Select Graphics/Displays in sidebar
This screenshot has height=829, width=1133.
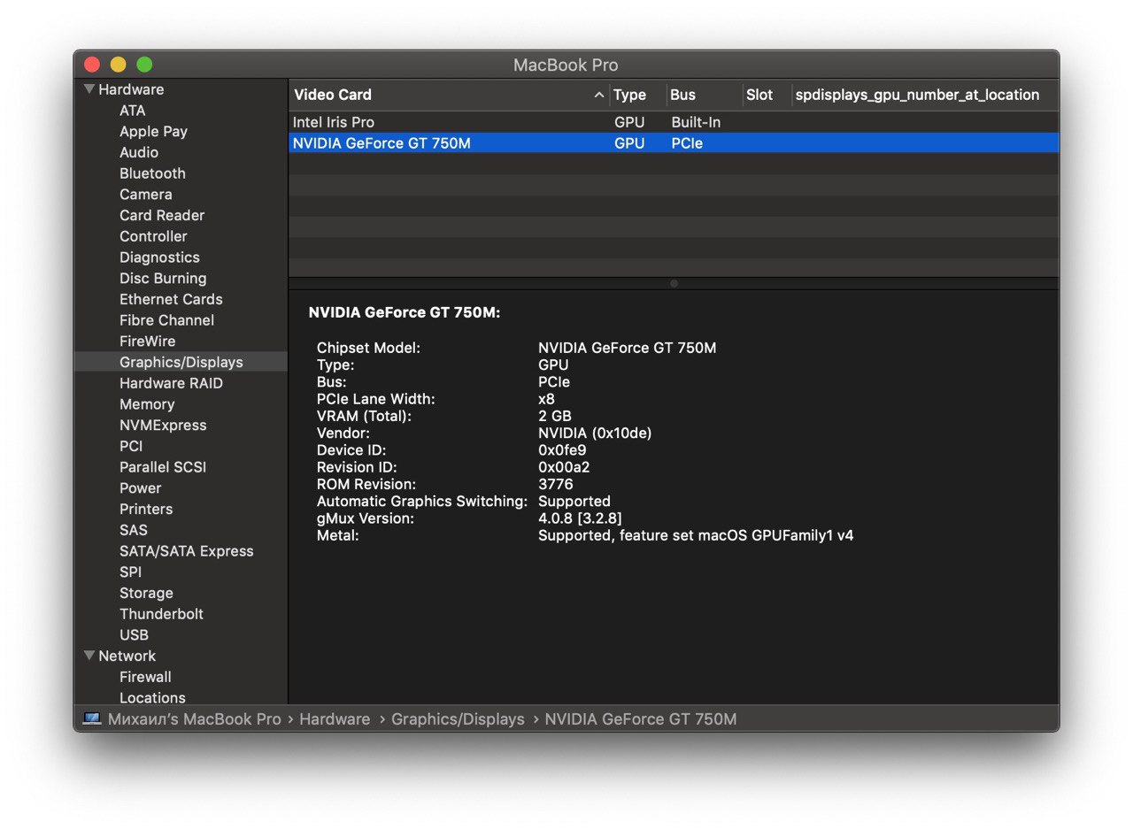point(181,362)
